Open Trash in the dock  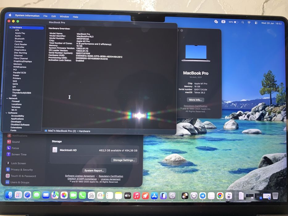click(x=275, y=196)
